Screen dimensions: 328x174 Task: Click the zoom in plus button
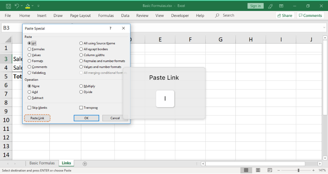(313, 170)
